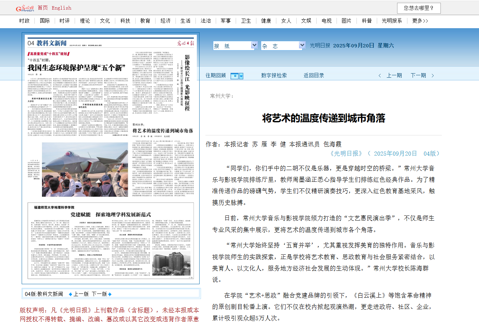This screenshot has height=322, width=479.
Task: Click the left chevron before 上一期
Action: [x=380, y=76]
